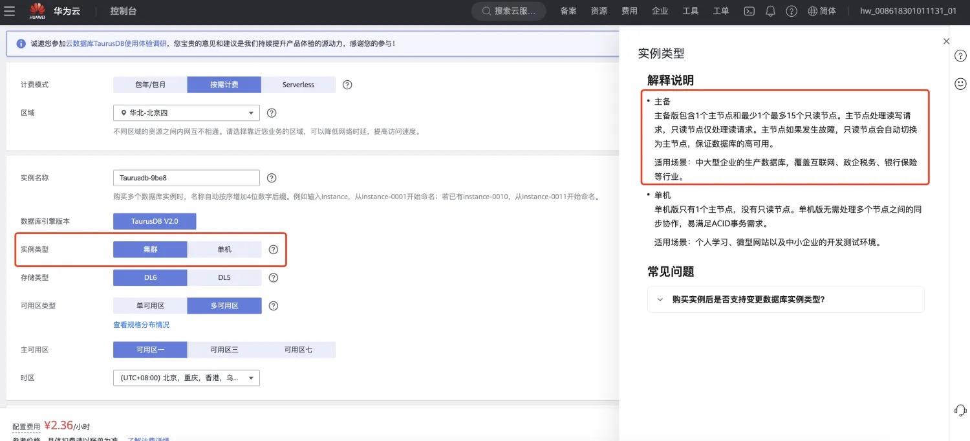Open the 资源 menu
The image size is (970, 441).
point(599,11)
